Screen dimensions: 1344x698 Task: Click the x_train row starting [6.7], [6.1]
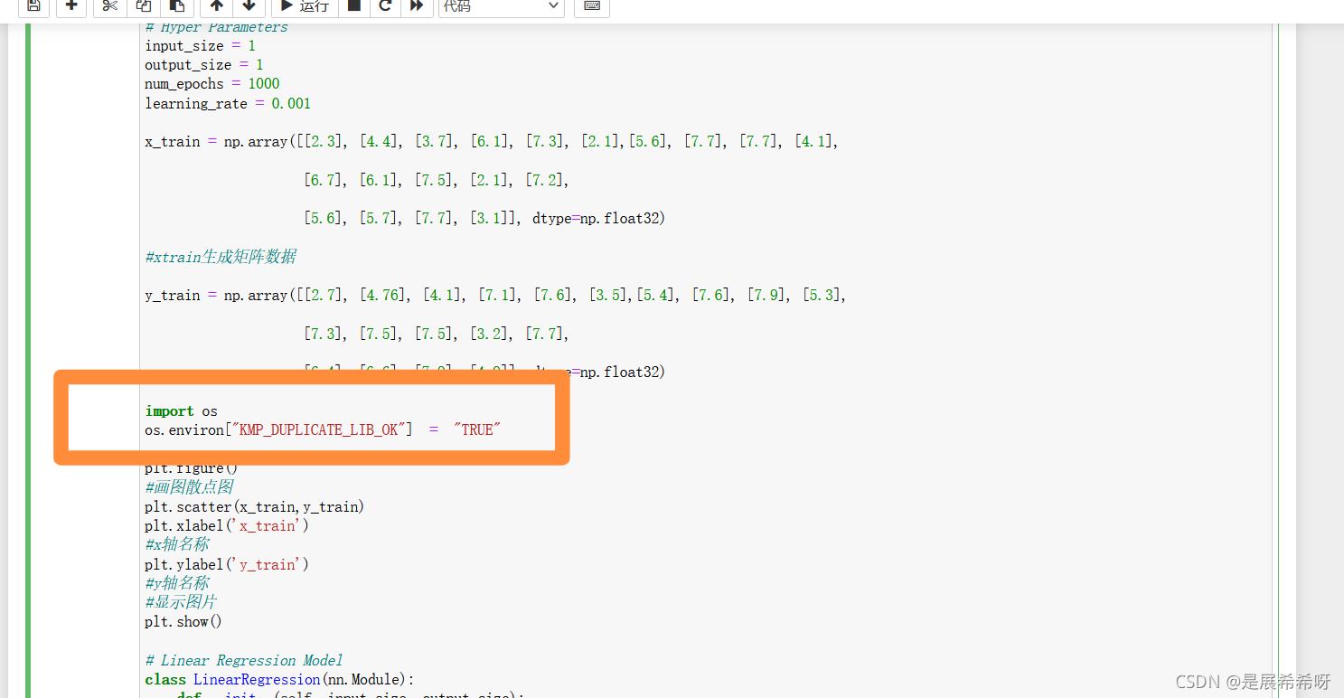tap(437, 181)
